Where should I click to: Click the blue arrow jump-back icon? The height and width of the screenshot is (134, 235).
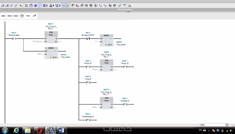point(114,6)
